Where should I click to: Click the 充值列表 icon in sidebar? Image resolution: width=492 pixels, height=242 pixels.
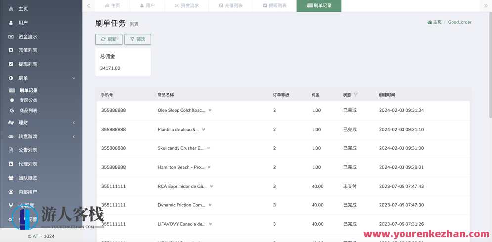click(11, 50)
